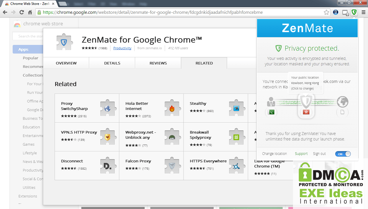368x209 pixels.
Task: Click the green padlock security icon
Action: 39,12
